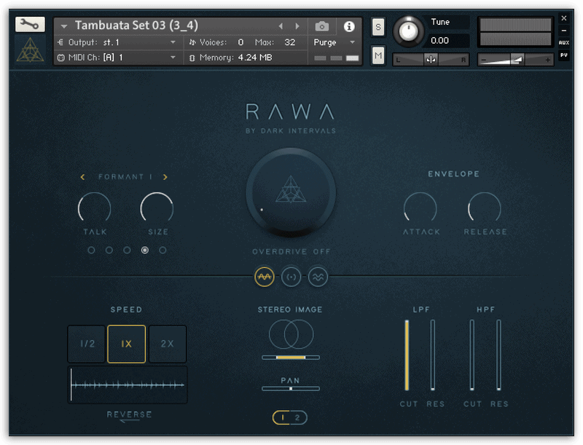Adjust the HPF RES slider
583x445 pixels.
(x=498, y=355)
